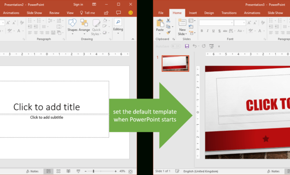Screen dimensions: 290x175
Task: Toggle the AutoSave switch in Presentation3
Action: [x=176, y=46]
